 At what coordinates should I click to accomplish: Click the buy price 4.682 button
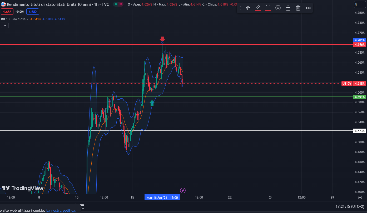click(33, 11)
